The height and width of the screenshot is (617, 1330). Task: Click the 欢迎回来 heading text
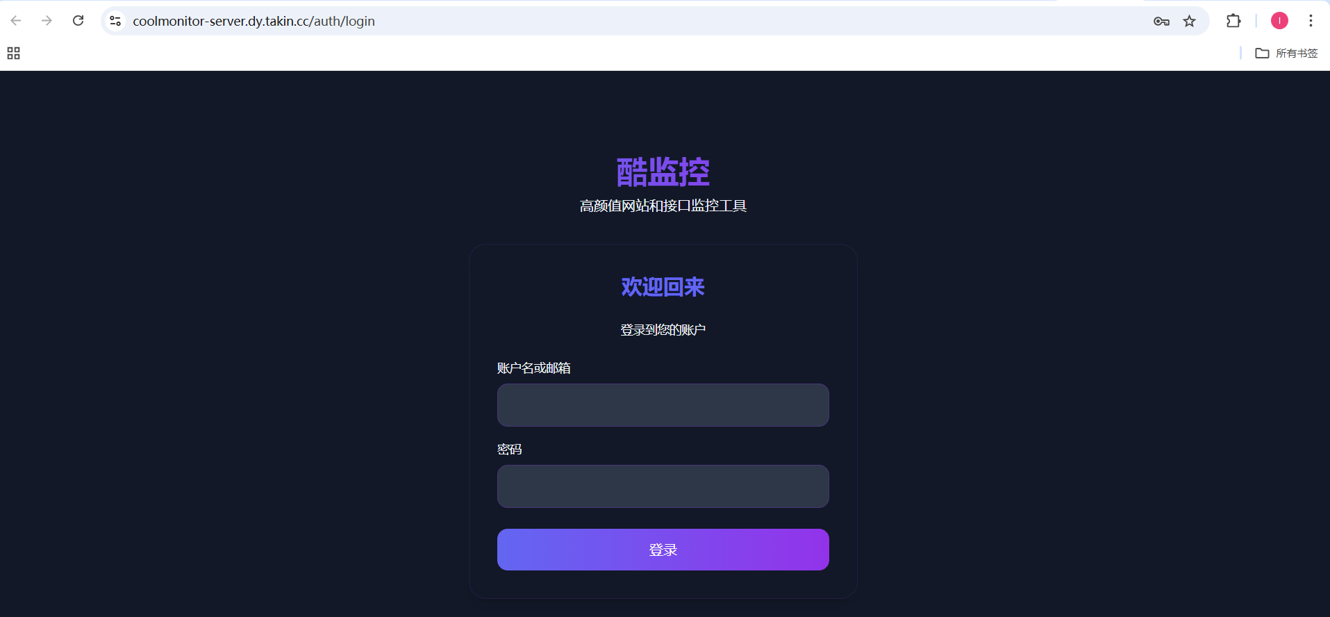[x=663, y=287]
